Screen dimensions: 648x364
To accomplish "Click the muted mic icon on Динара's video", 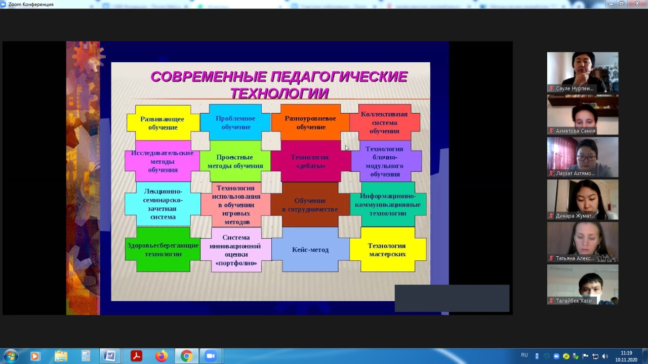I will (551, 216).
